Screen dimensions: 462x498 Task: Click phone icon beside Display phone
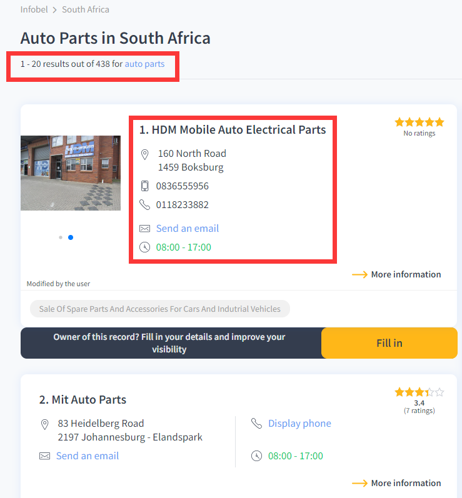pyautogui.click(x=256, y=424)
